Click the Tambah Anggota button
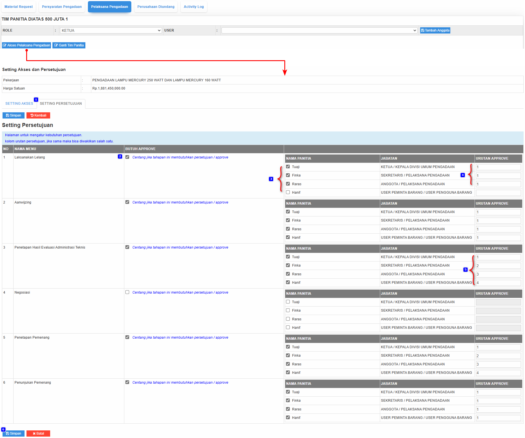Screen dimensions: 525x438 coord(435,30)
